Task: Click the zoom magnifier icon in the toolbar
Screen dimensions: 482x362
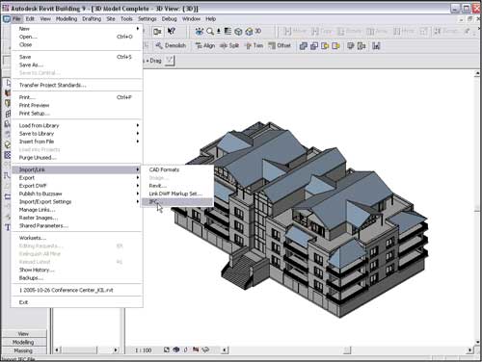Action: (210, 31)
